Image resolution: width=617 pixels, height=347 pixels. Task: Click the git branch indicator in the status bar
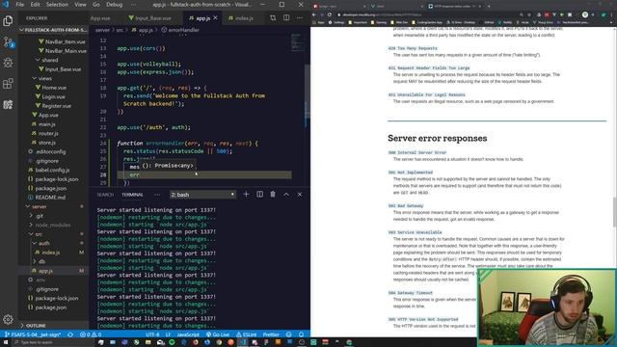33,334
